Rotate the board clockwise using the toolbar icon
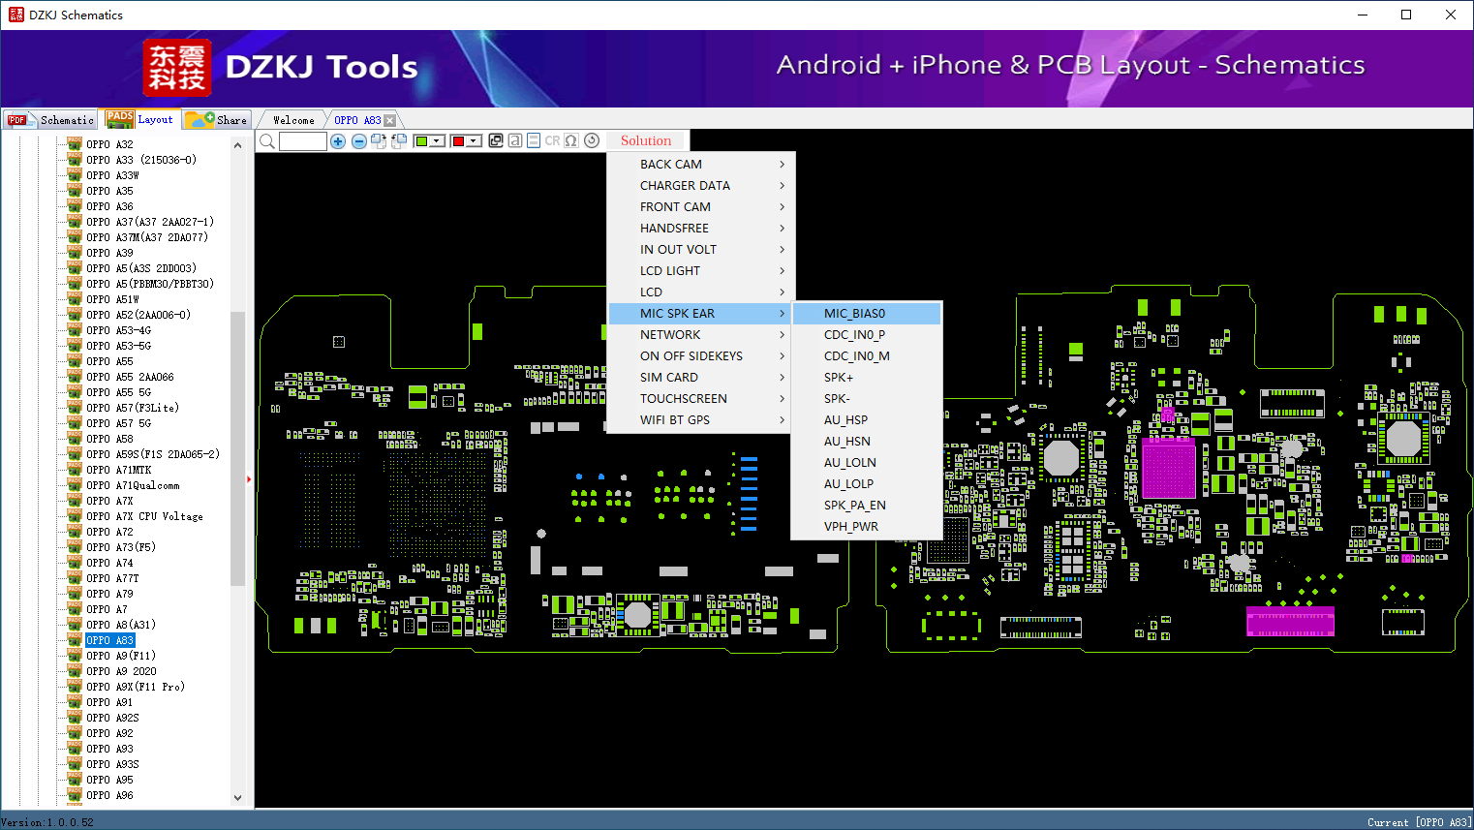1474x830 pixels. click(379, 141)
